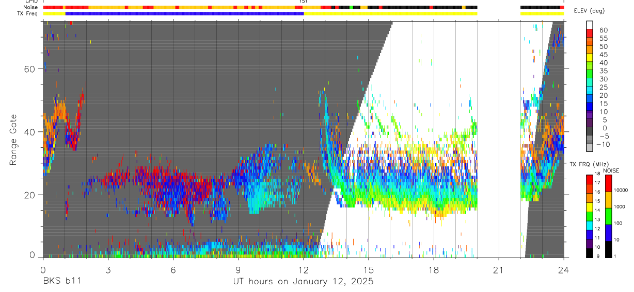Click the '21' tick label on the UT hours axis
The height and width of the screenshot is (292, 634).
coord(499,270)
